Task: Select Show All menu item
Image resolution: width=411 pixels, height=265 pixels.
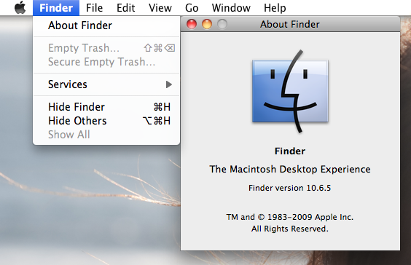Action: (x=106, y=135)
